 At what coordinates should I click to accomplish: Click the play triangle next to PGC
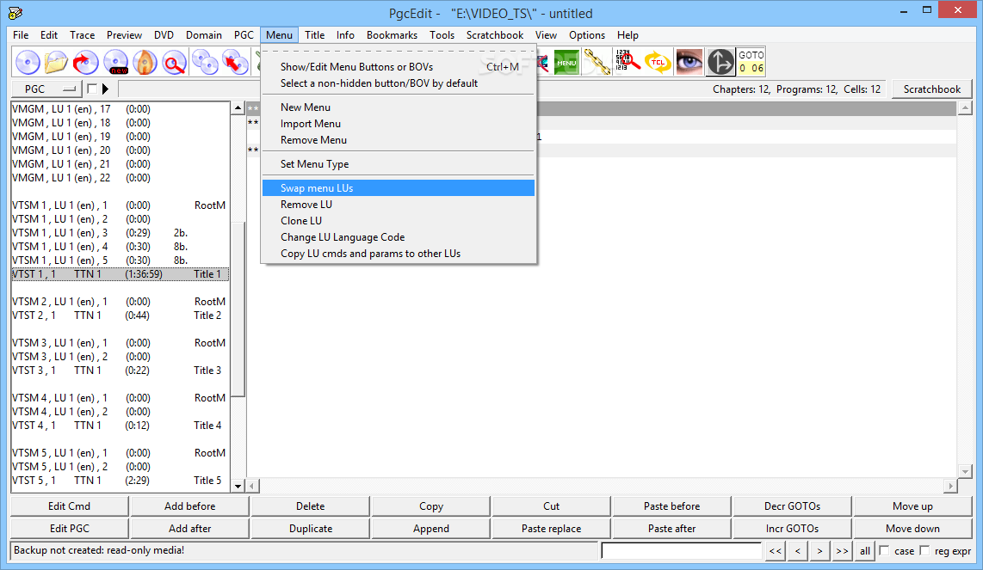[105, 89]
